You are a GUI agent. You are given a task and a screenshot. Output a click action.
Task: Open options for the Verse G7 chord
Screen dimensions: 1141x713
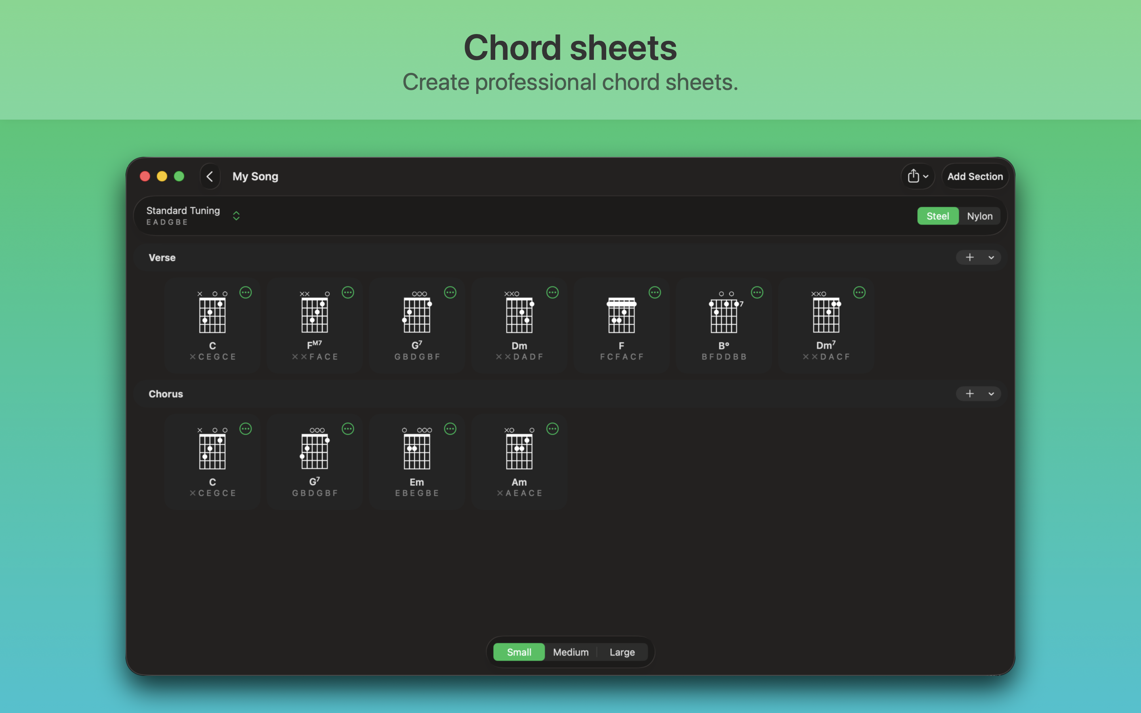click(x=450, y=292)
